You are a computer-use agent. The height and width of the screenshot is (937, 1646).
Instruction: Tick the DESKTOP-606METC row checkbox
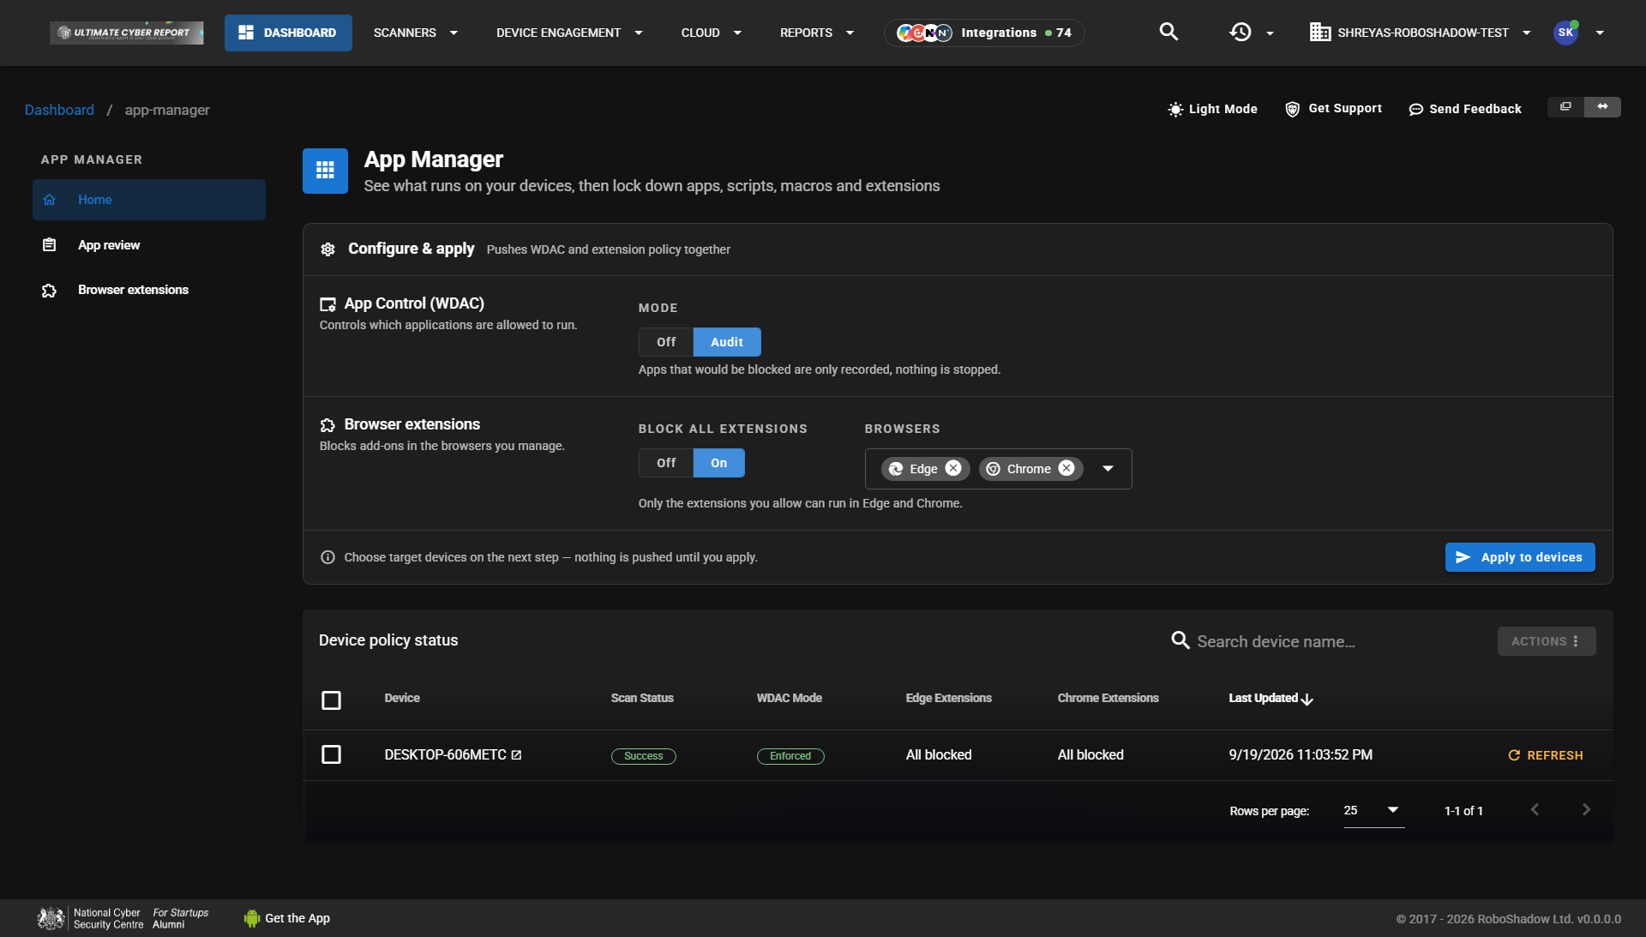pos(331,754)
